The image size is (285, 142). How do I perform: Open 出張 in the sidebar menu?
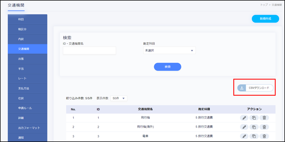pyautogui.click(x=28, y=59)
